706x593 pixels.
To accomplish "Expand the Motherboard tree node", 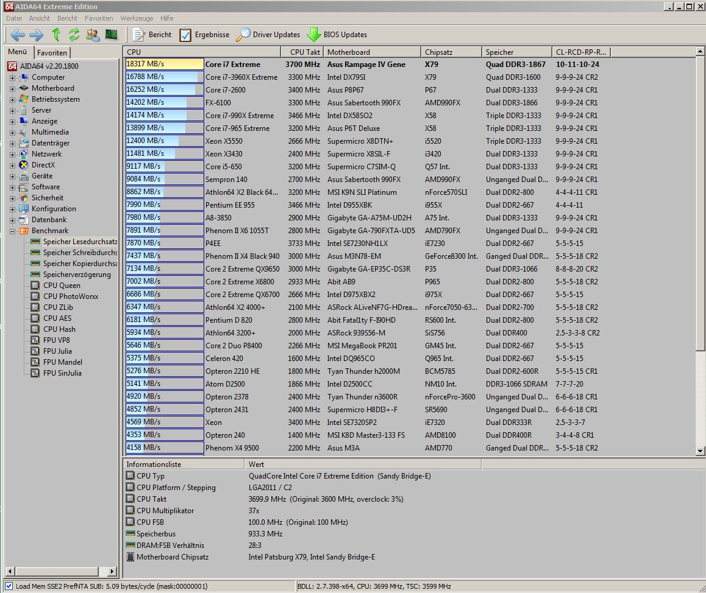I will (13, 88).
